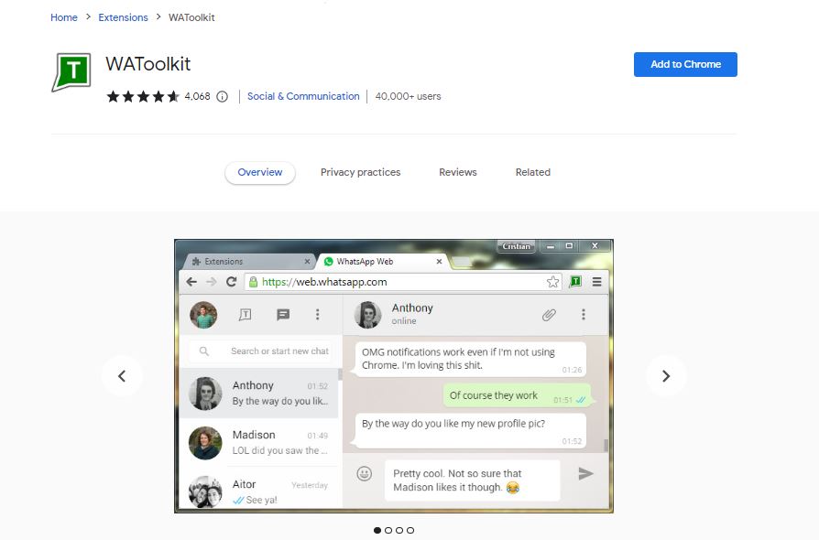Open the Privacy practices tab
This screenshot has height=540, width=819.
pyautogui.click(x=360, y=173)
